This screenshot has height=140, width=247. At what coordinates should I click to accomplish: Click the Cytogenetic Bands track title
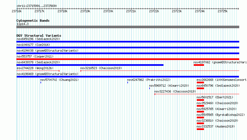pyautogui.click(x=33, y=21)
